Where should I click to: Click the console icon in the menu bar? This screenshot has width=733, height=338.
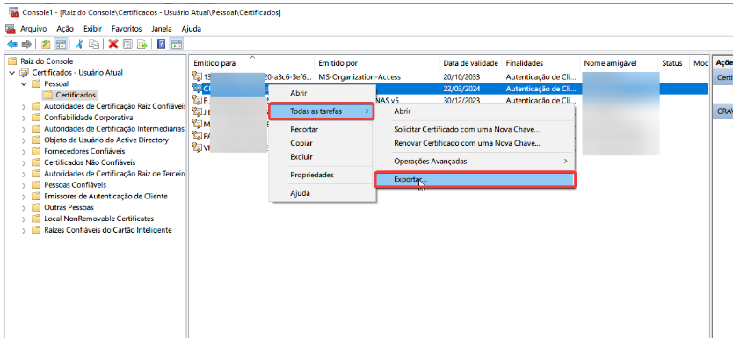tap(11, 28)
